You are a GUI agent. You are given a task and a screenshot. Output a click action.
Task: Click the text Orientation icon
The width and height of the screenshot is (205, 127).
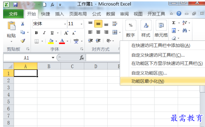(x=109, y=41)
